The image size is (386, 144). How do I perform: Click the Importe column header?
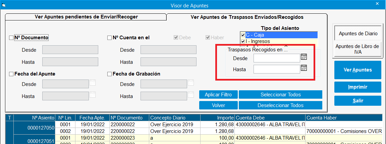[x=218, y=117]
